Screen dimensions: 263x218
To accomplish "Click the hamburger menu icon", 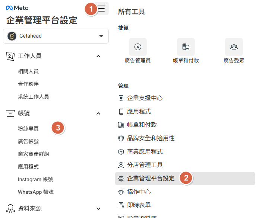I will click(x=101, y=9).
